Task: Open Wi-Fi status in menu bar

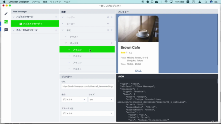Action: click(x=166, y=2)
